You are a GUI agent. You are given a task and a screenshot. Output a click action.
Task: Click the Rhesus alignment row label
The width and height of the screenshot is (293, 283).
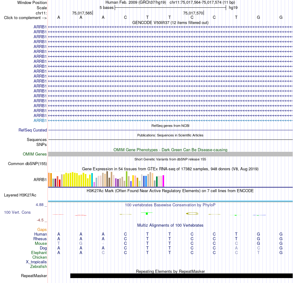coord(40,239)
